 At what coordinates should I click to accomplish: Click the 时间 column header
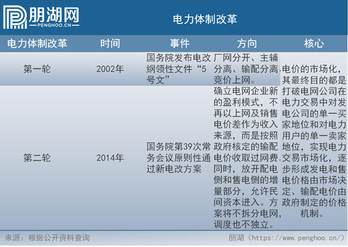coord(110,43)
